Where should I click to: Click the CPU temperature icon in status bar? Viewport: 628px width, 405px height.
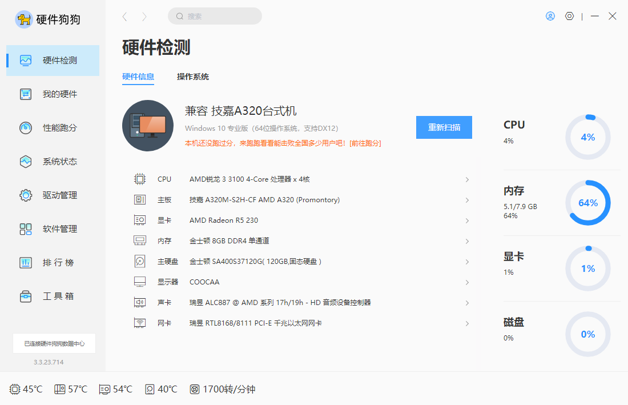tap(14, 389)
